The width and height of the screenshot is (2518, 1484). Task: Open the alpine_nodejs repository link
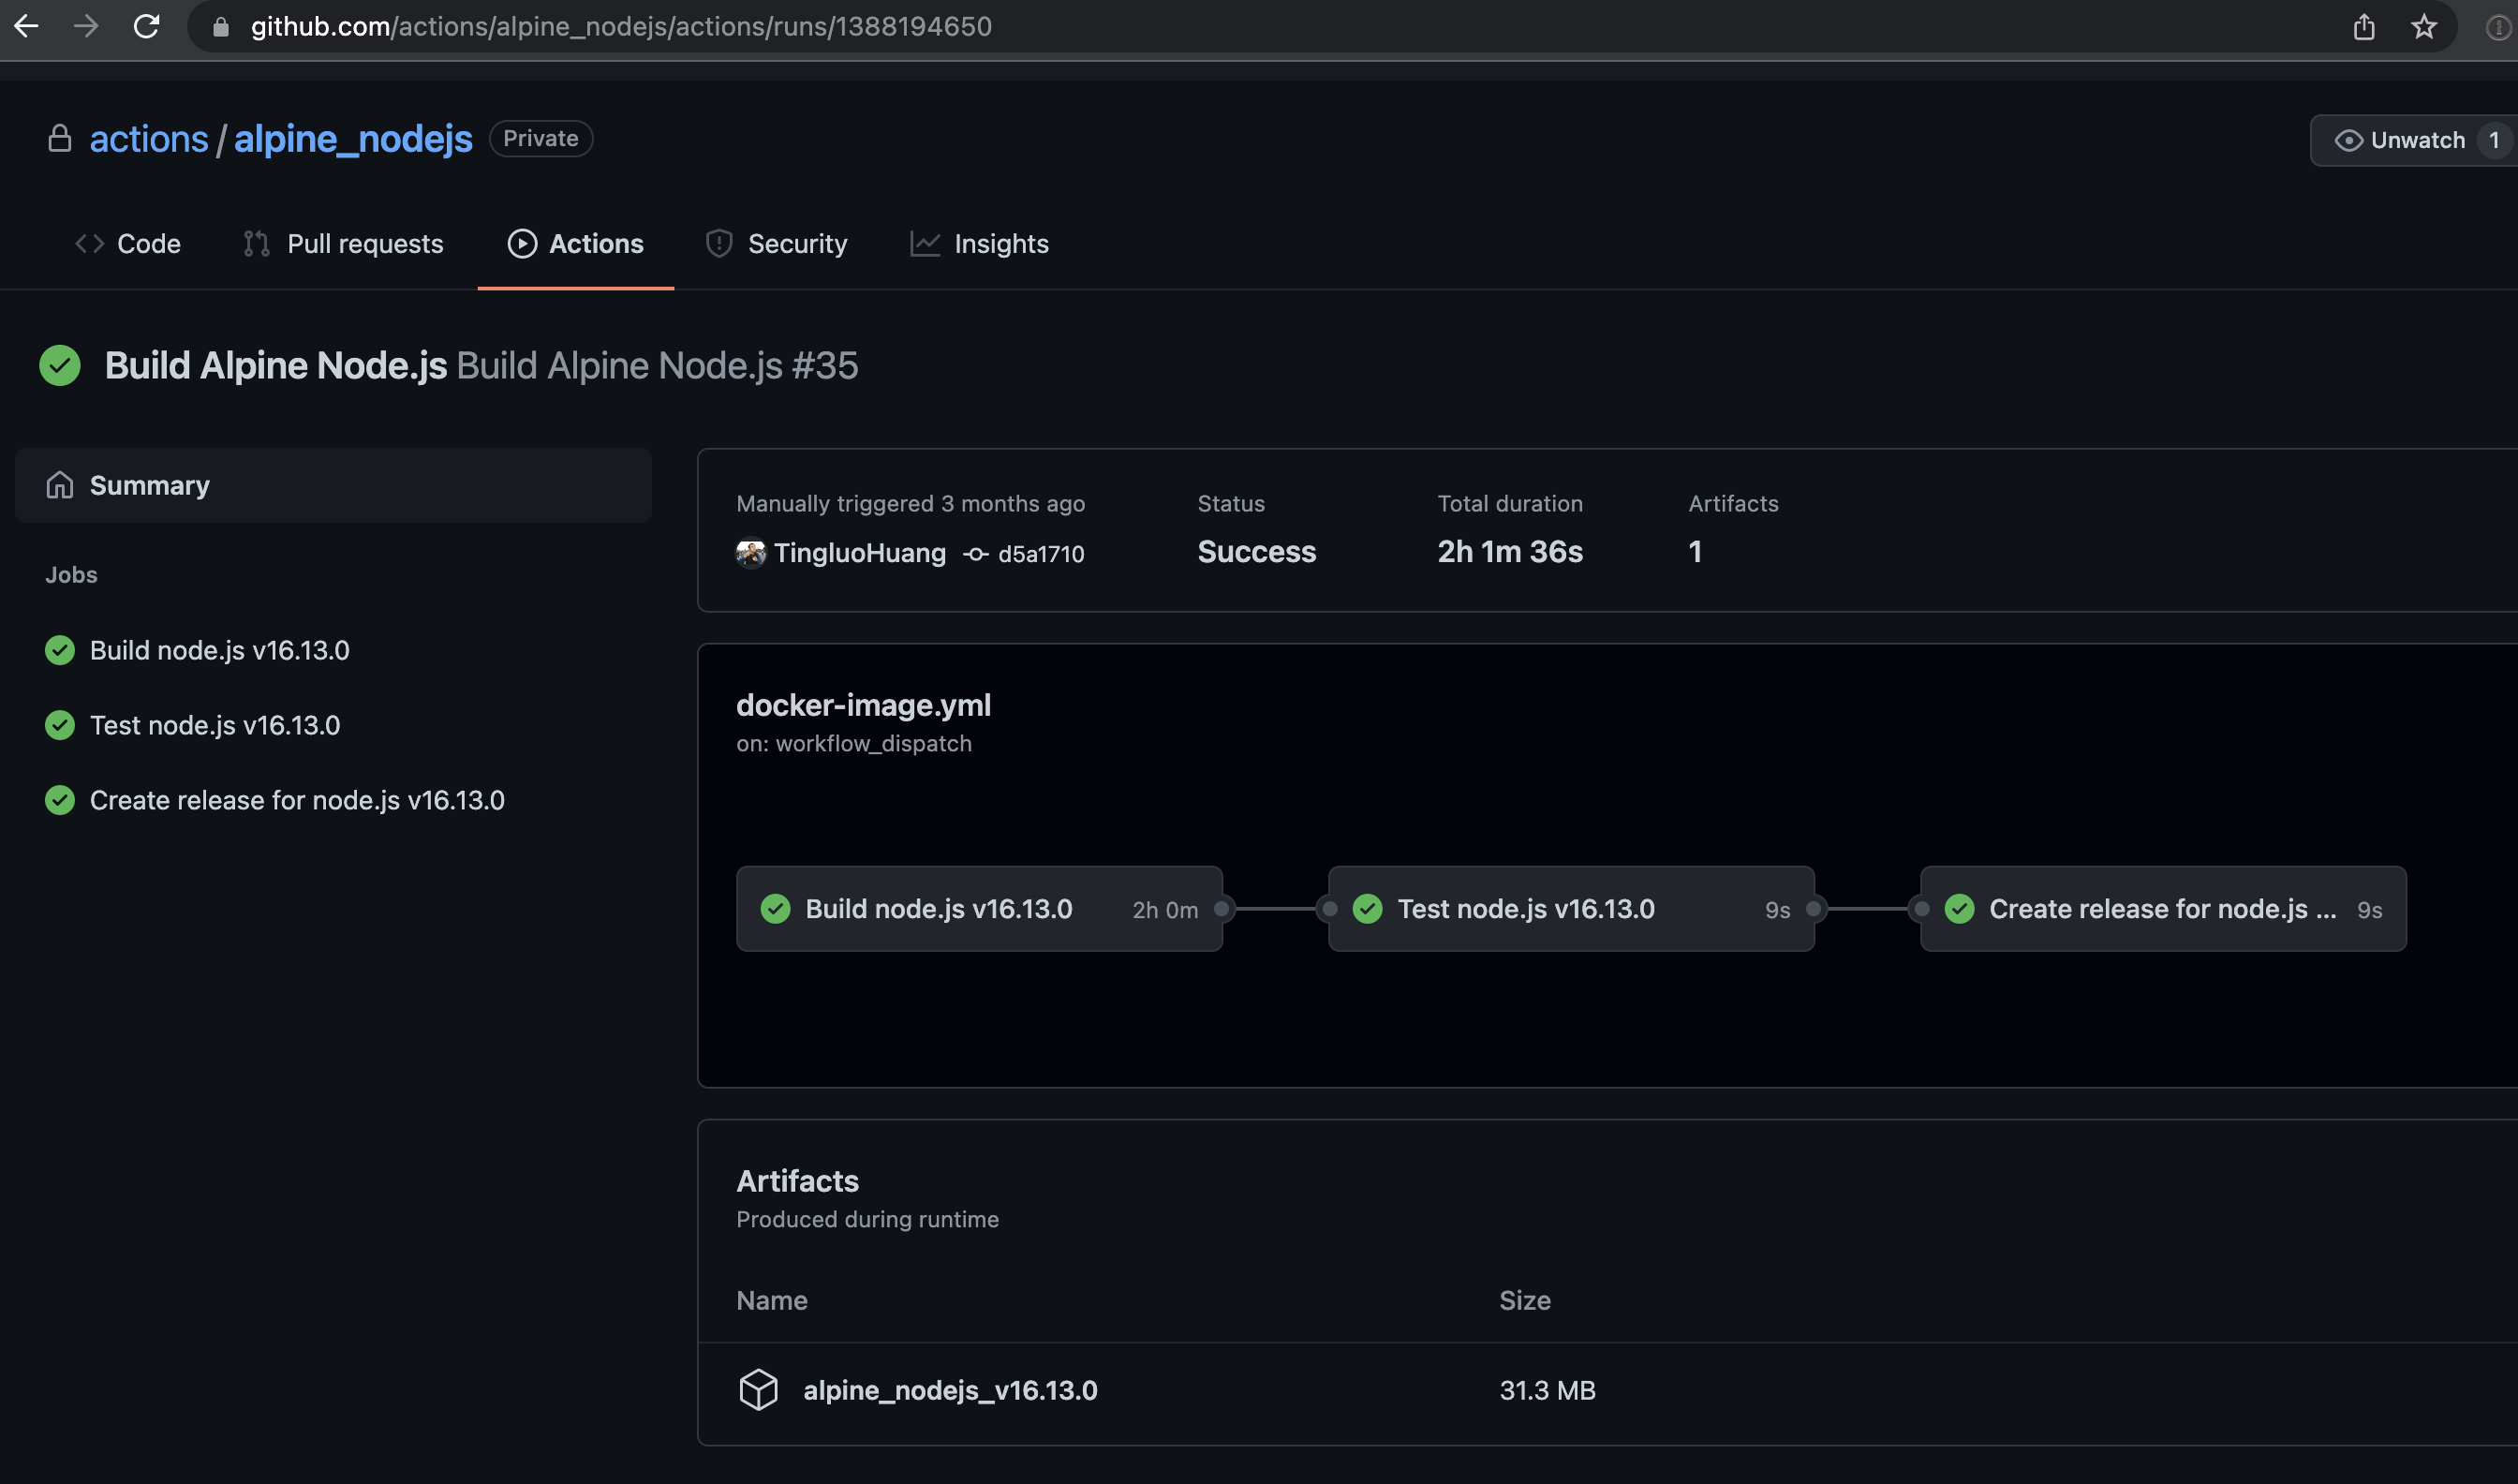pos(353,139)
